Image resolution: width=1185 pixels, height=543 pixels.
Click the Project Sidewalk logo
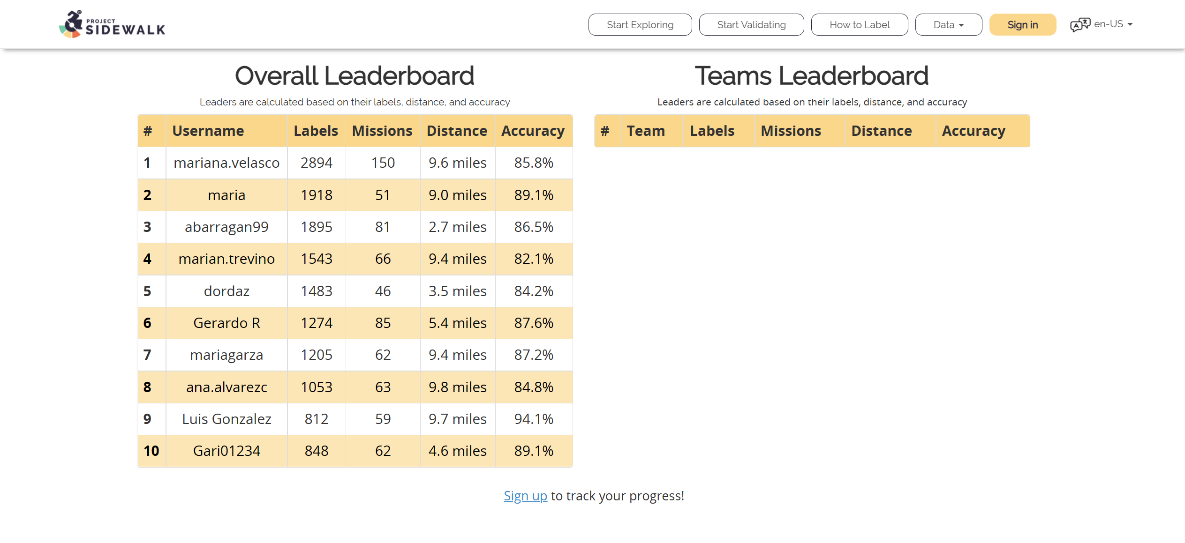(112, 24)
